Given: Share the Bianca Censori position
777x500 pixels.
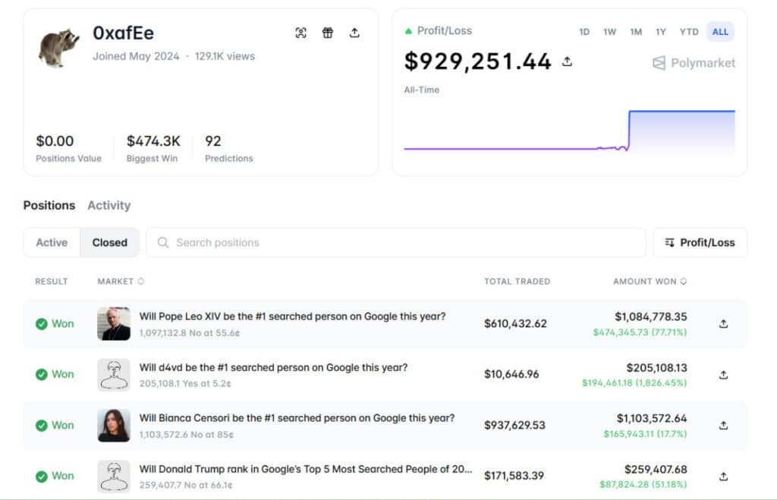Looking at the screenshot, I should point(723,425).
